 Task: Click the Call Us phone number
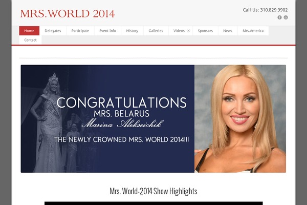[265, 10]
